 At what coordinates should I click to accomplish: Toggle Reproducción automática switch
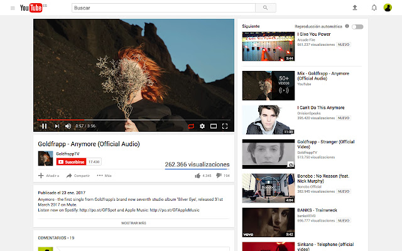click(357, 26)
